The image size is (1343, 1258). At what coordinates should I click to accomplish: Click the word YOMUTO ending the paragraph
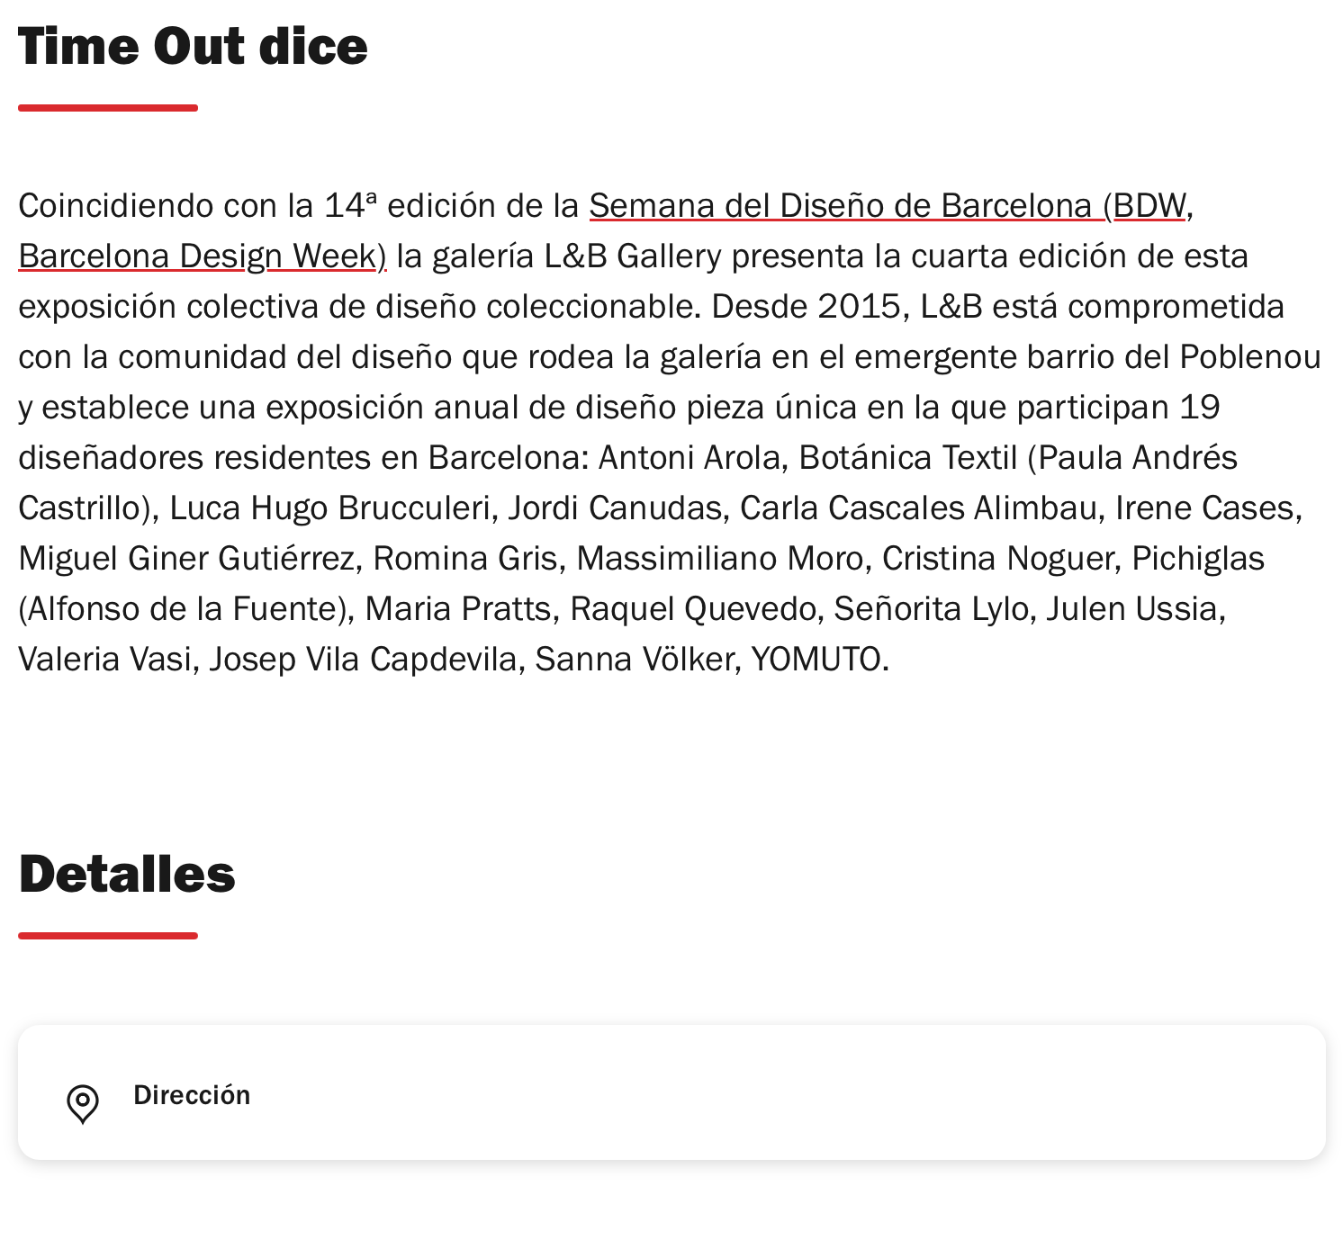tap(816, 660)
